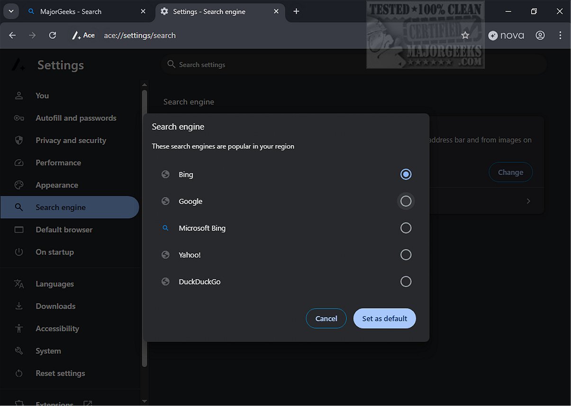Confirm with Set as default button

point(384,318)
